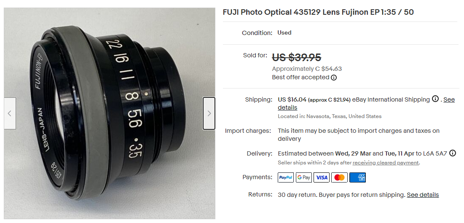Open the returns See details link

point(423,195)
